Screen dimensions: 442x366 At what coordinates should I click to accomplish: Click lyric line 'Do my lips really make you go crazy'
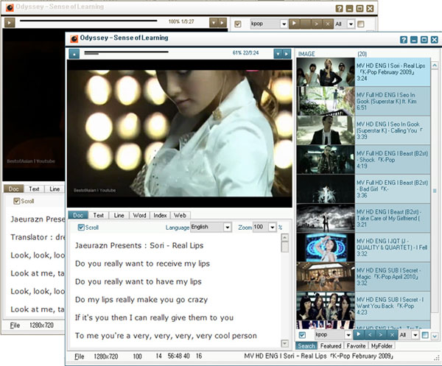[x=141, y=300]
